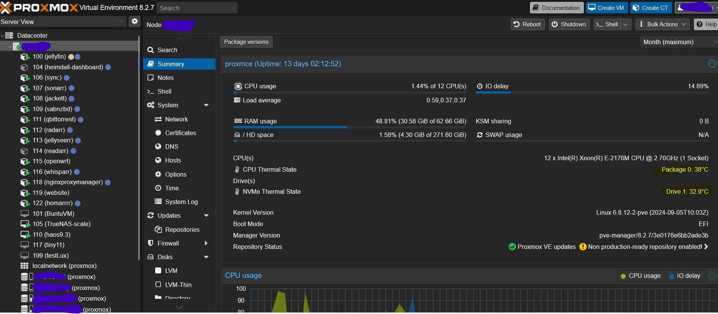Click the top Search input field
This screenshot has height=314, width=718.
coord(197,8)
